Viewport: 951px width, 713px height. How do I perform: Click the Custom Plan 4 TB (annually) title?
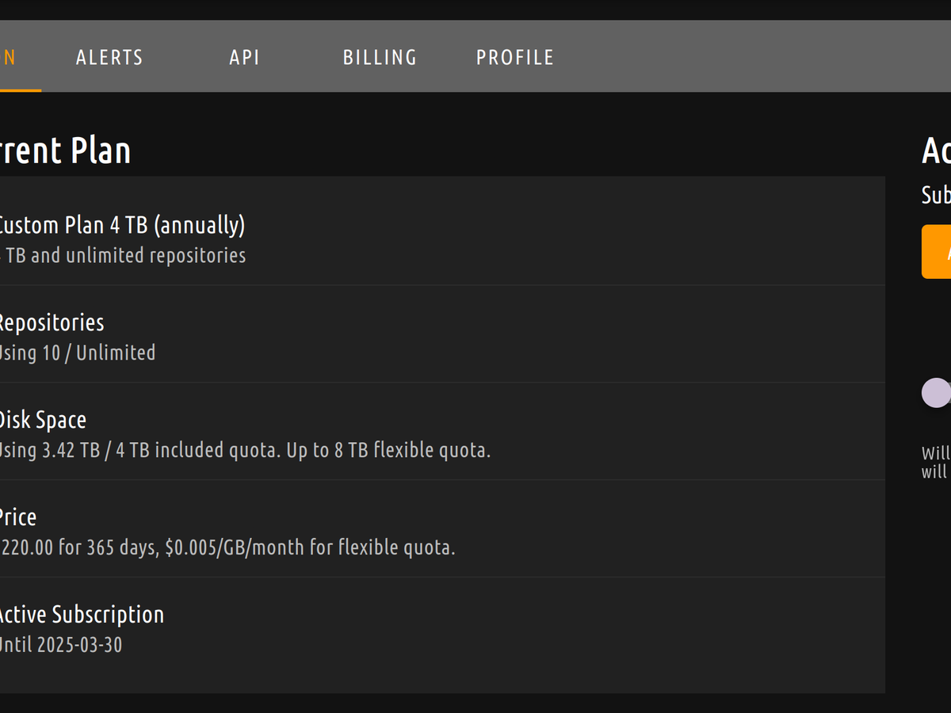click(x=120, y=225)
